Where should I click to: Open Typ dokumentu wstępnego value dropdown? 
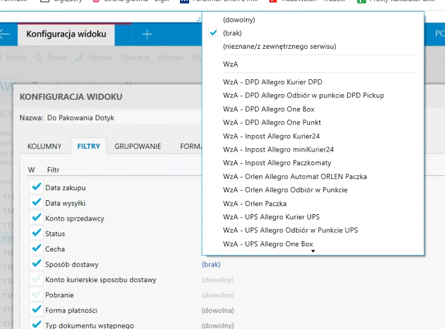pyautogui.click(x=217, y=326)
